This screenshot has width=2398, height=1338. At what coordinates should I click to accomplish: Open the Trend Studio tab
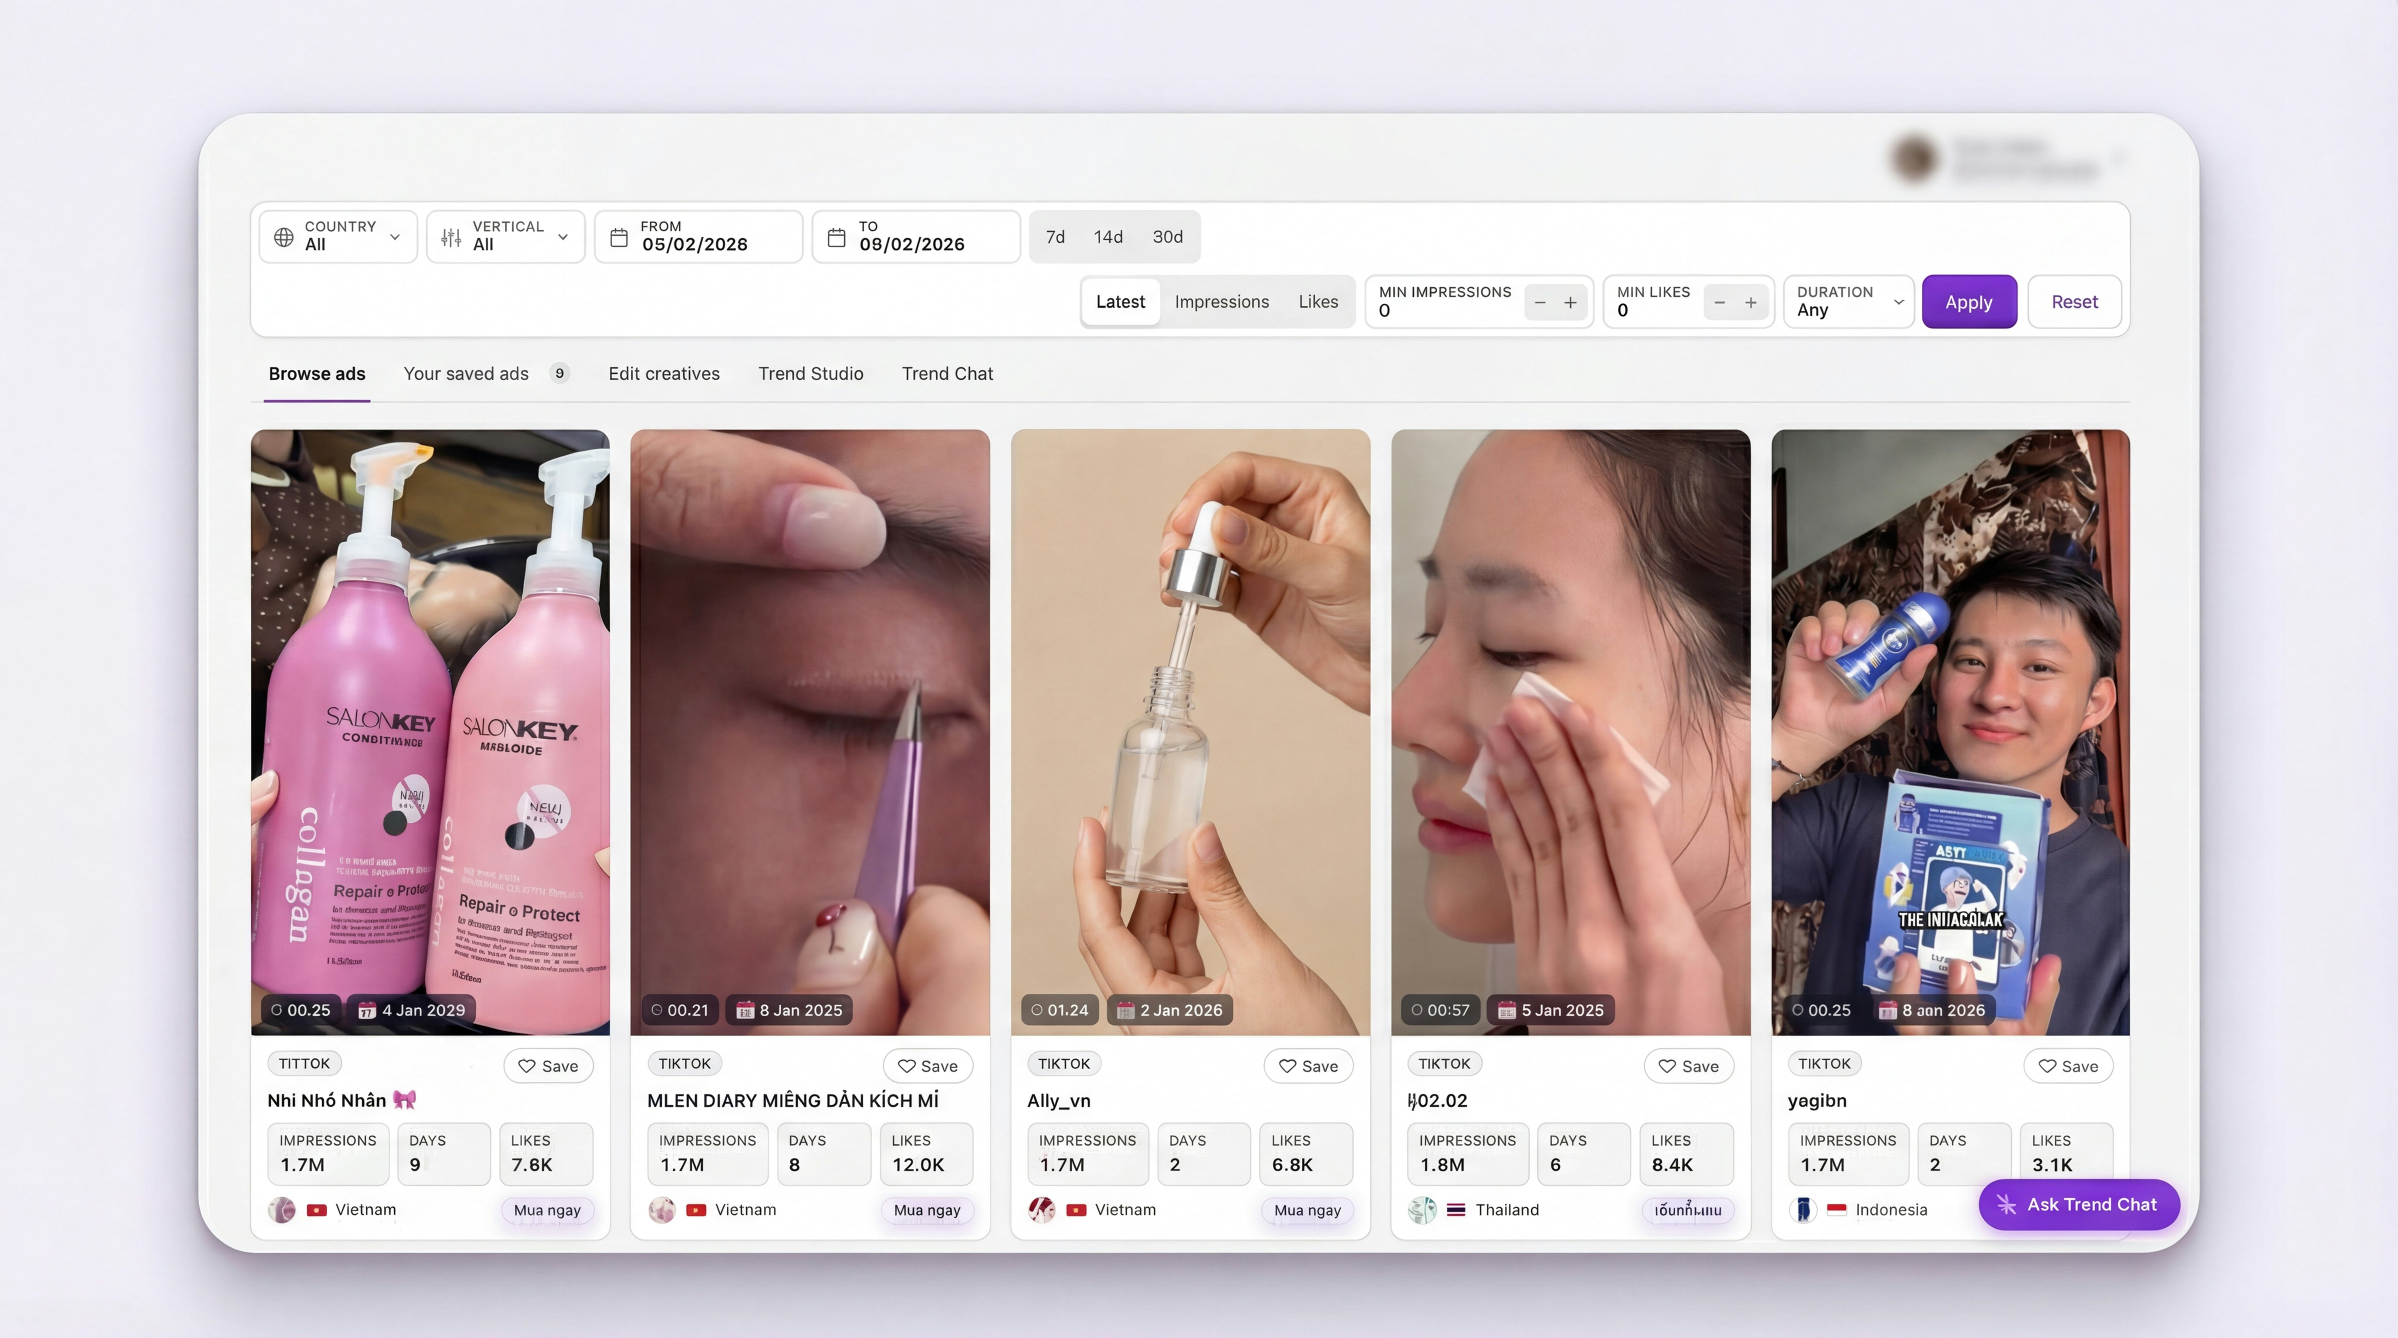tap(811, 373)
